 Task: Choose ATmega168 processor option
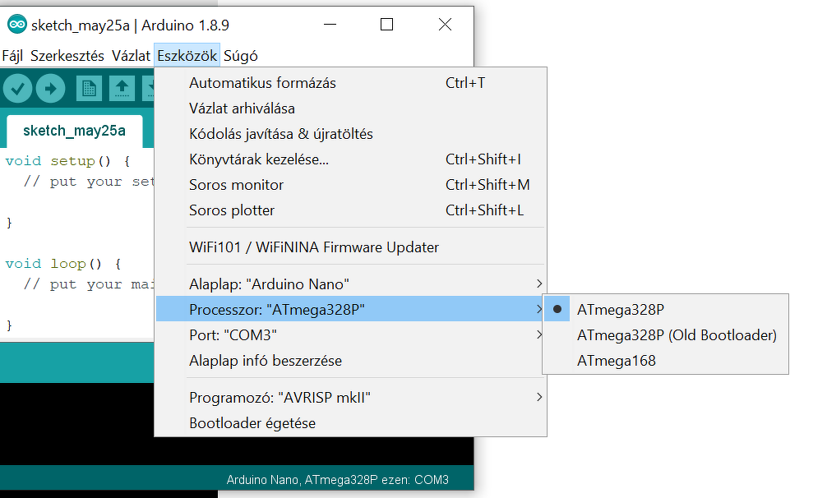(666, 361)
